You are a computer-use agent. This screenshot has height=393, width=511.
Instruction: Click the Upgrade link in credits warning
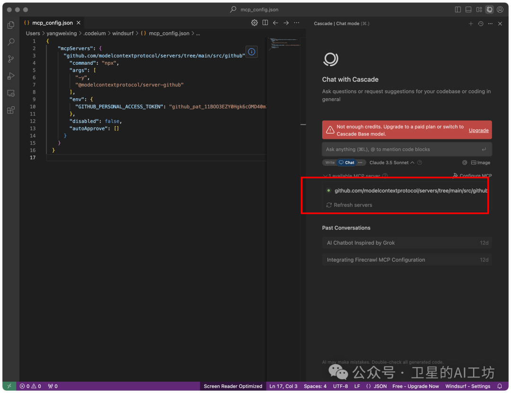point(478,130)
